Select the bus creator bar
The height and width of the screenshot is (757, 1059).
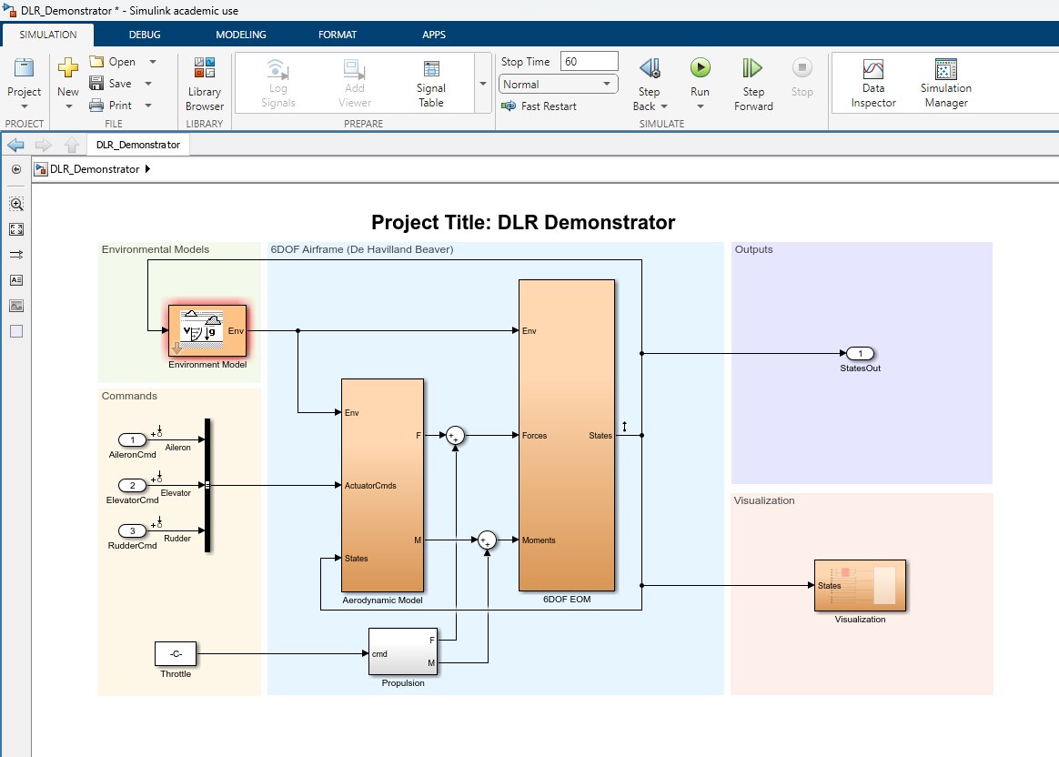(x=207, y=485)
